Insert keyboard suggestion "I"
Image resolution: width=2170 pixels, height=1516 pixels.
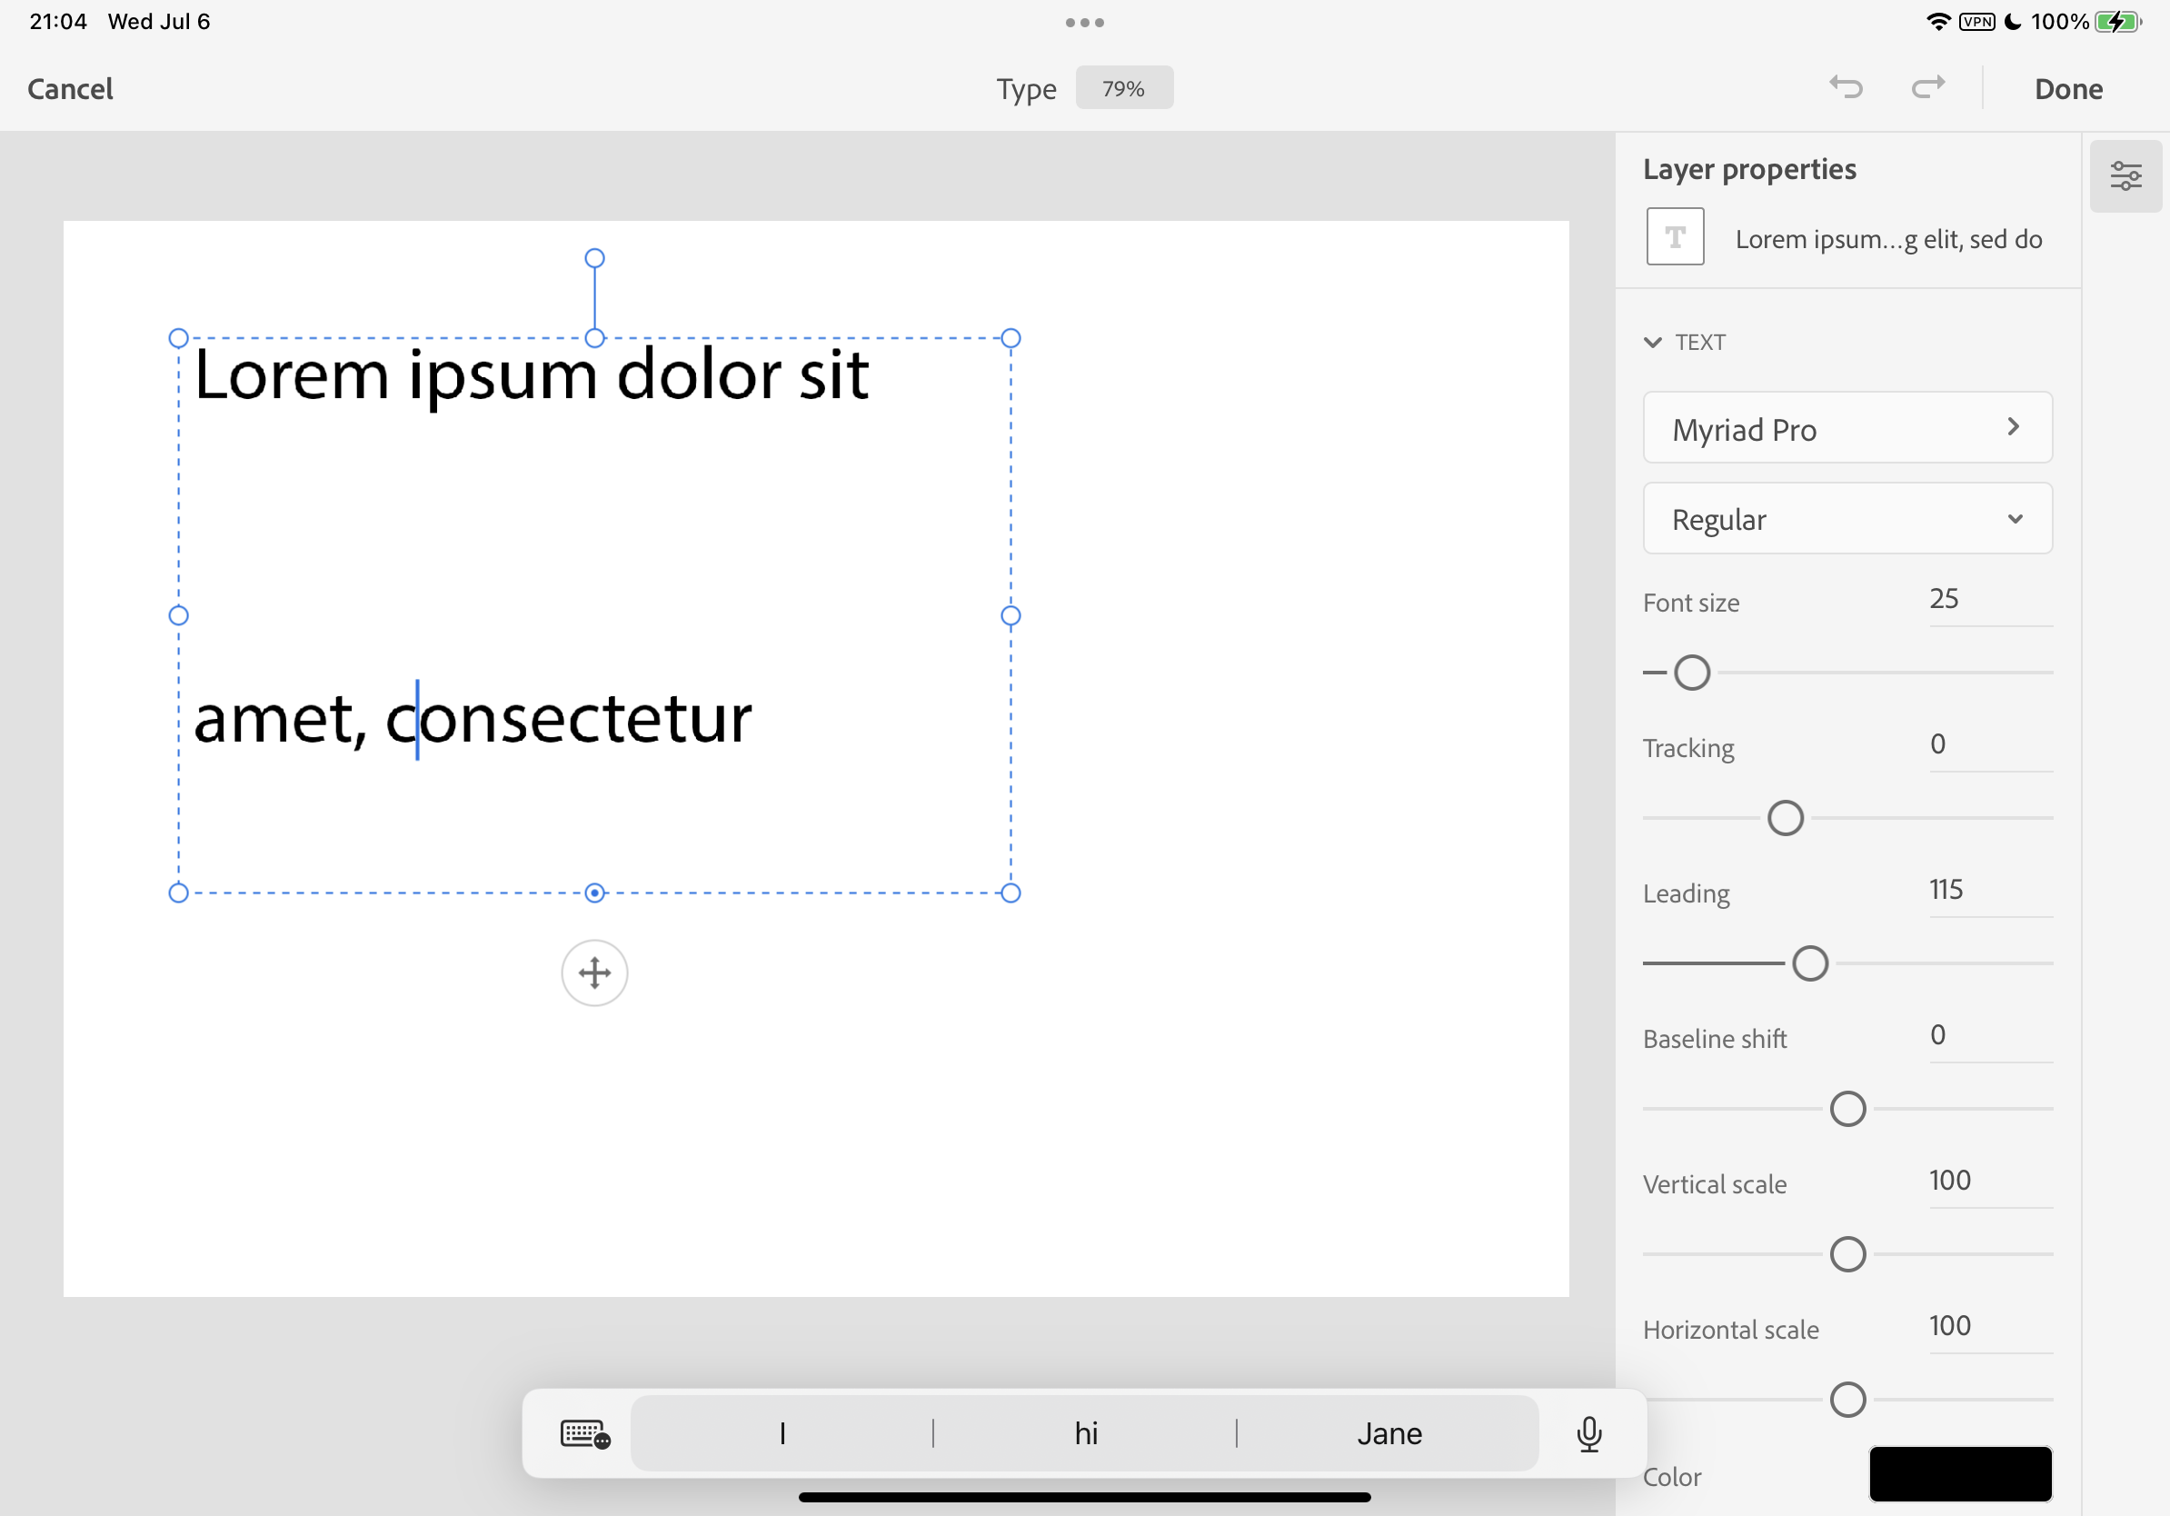tap(782, 1434)
